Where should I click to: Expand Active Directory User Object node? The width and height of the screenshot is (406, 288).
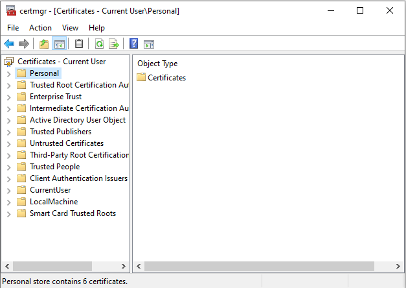pos(9,121)
